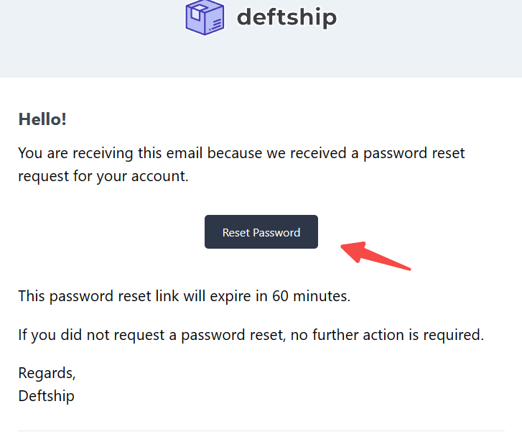Click the 'You are receiving this email' line
Image resolution: width=522 pixels, height=437 pixels.
(x=241, y=154)
